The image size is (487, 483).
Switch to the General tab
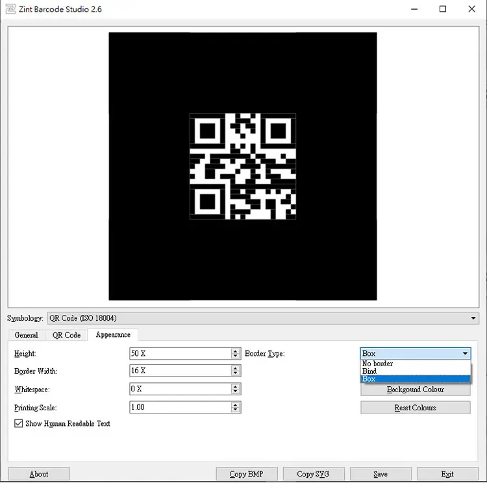pos(27,335)
